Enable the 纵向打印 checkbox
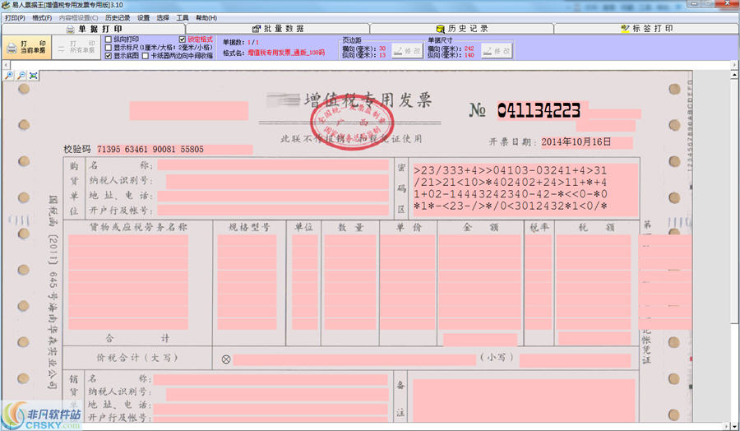Screen dimensions: 740x431 click(109, 39)
